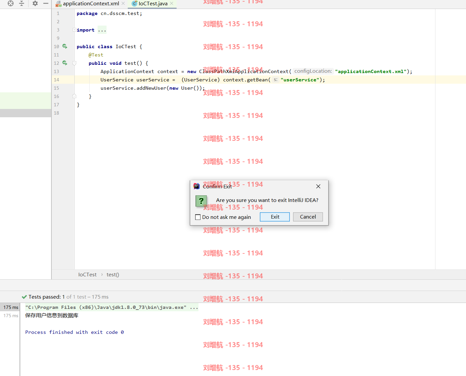Click the package cn.dsscm.test line
Image resolution: width=466 pixels, height=376 pixels.
click(109, 13)
